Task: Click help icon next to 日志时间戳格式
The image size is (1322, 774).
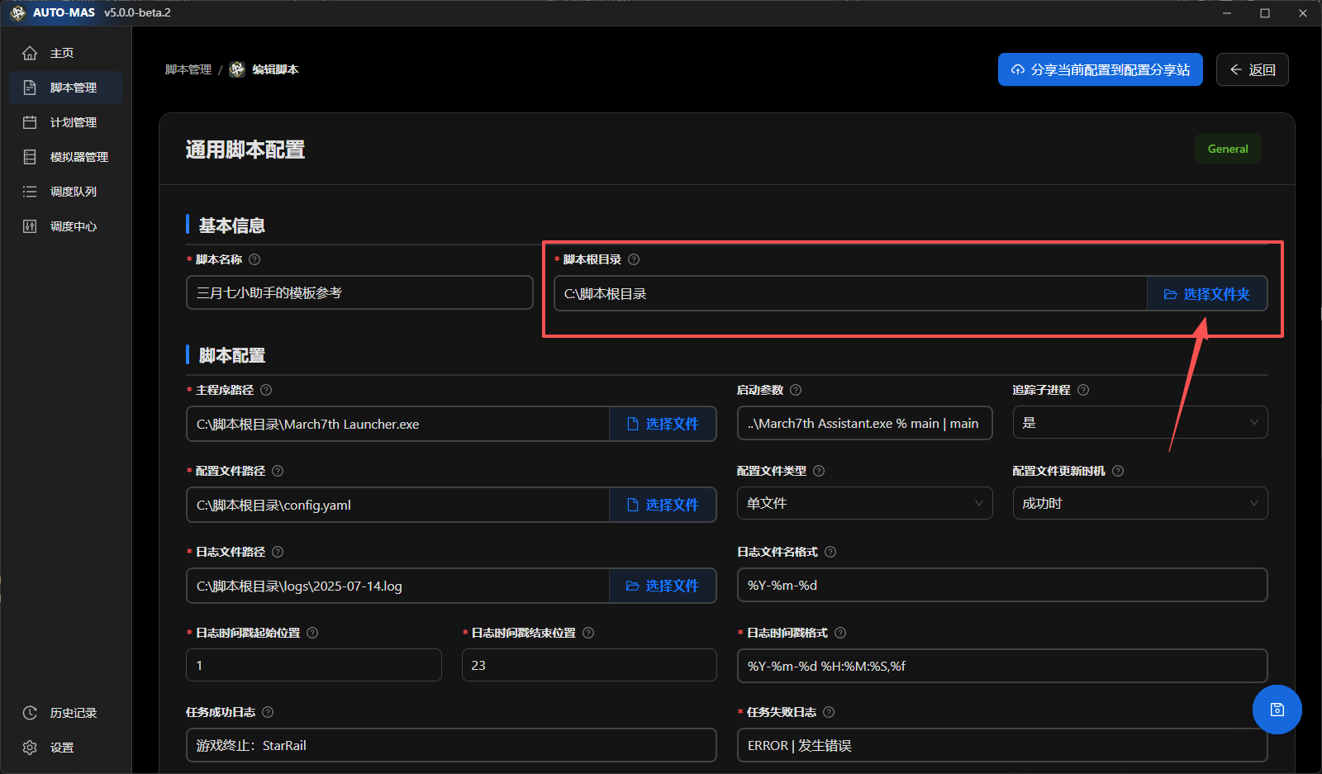Action: click(x=840, y=633)
